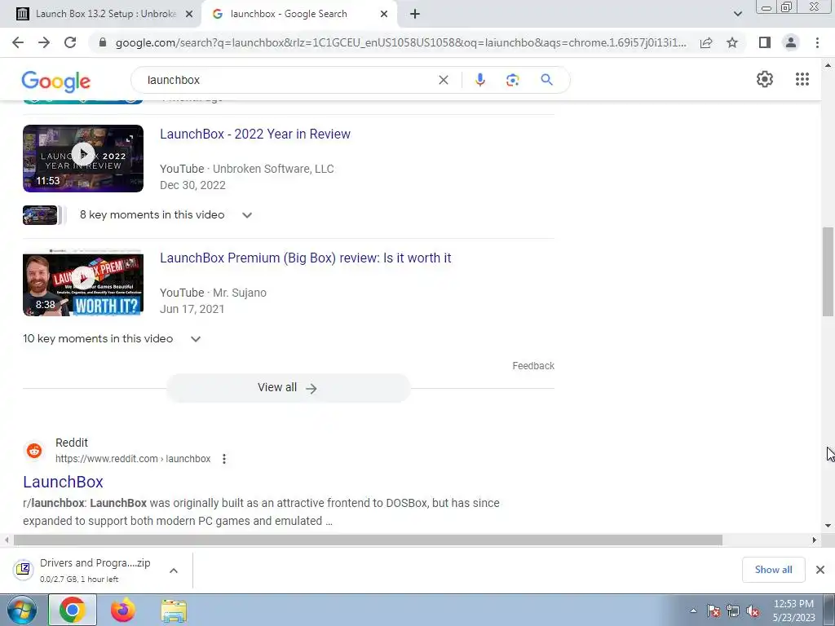Open the Google apps grid

pyautogui.click(x=802, y=79)
